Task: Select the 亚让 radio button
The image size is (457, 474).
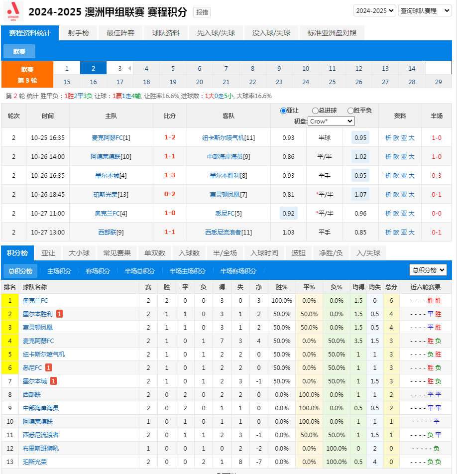Action: tap(284, 111)
